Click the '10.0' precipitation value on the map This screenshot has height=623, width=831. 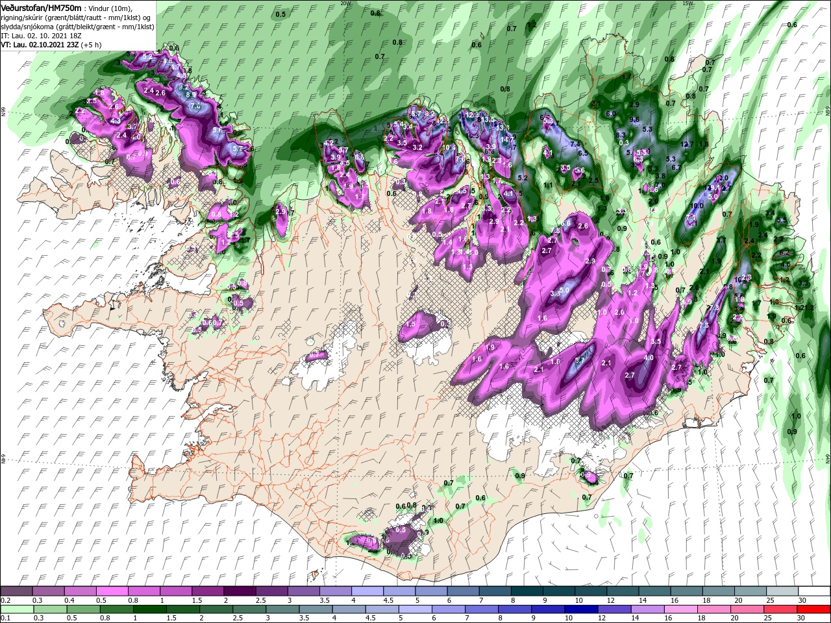[697, 206]
